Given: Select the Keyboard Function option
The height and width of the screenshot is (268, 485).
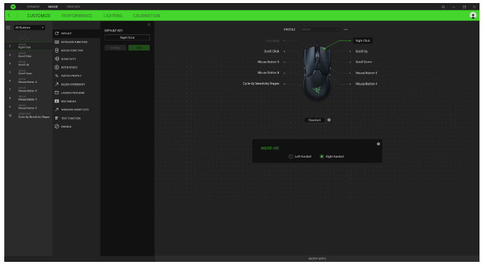Looking at the screenshot, I should point(76,42).
